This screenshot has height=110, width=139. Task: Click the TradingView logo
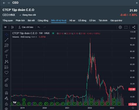(15, 102)
